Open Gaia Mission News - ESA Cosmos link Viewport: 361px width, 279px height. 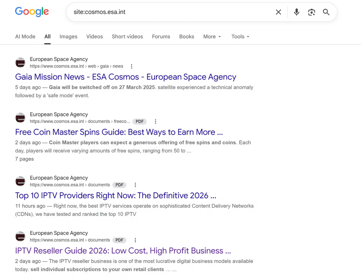tap(126, 77)
